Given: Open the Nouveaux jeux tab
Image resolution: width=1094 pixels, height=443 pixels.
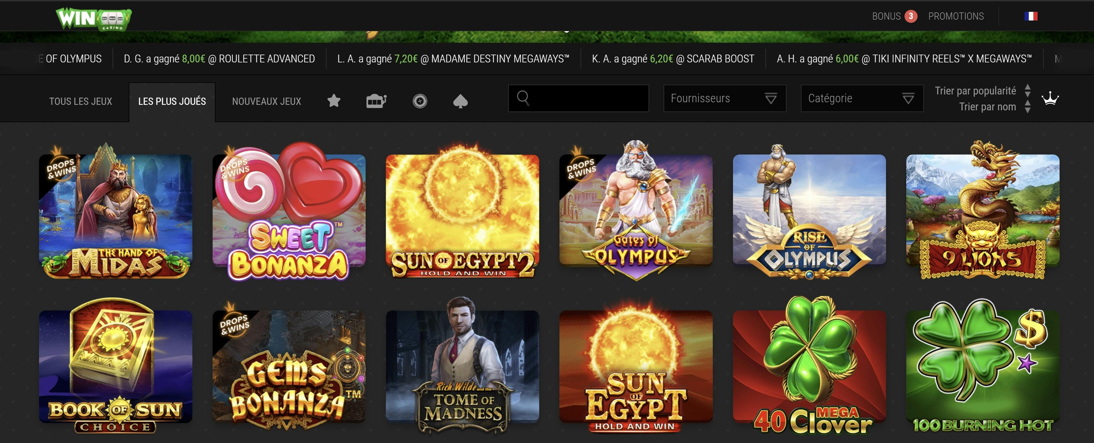Looking at the screenshot, I should [266, 101].
